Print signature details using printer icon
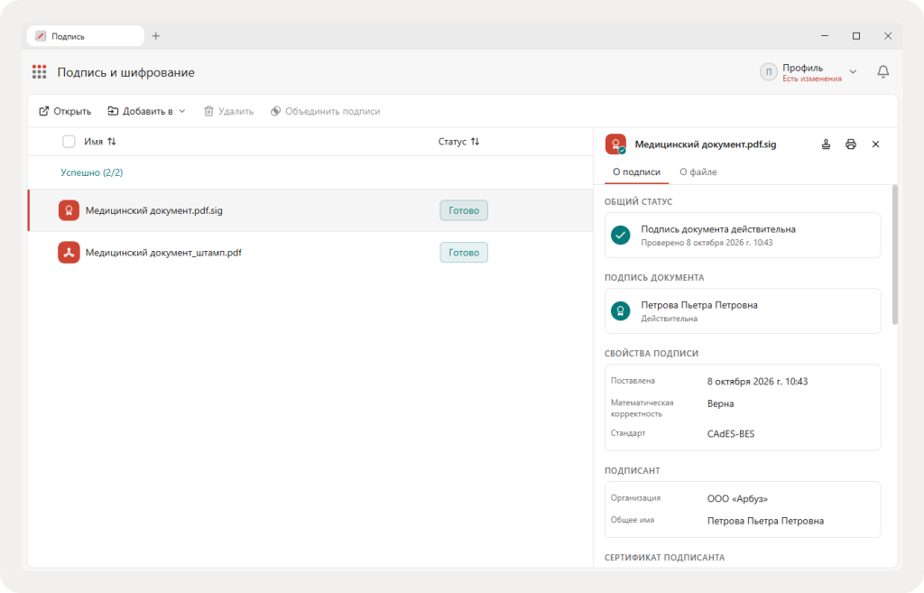The height and width of the screenshot is (593, 924). pyautogui.click(x=851, y=144)
